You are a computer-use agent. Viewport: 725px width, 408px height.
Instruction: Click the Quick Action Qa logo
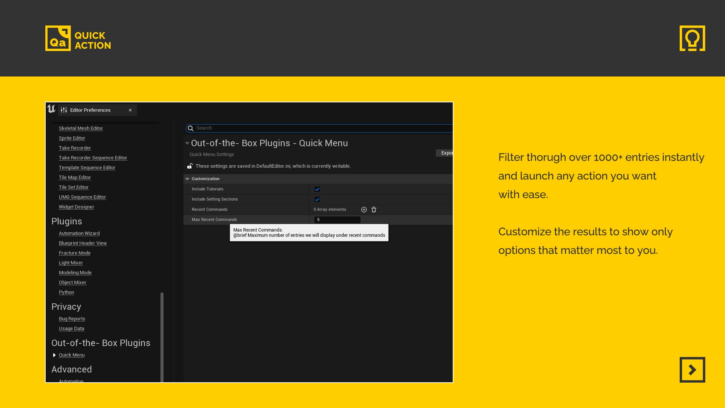point(57,38)
